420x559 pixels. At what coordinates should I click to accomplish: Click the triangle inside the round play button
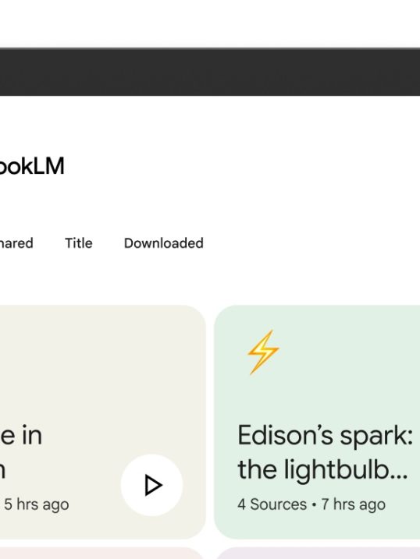coord(154,485)
